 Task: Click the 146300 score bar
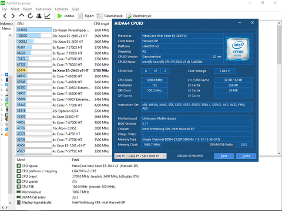click(x=34, y=36)
